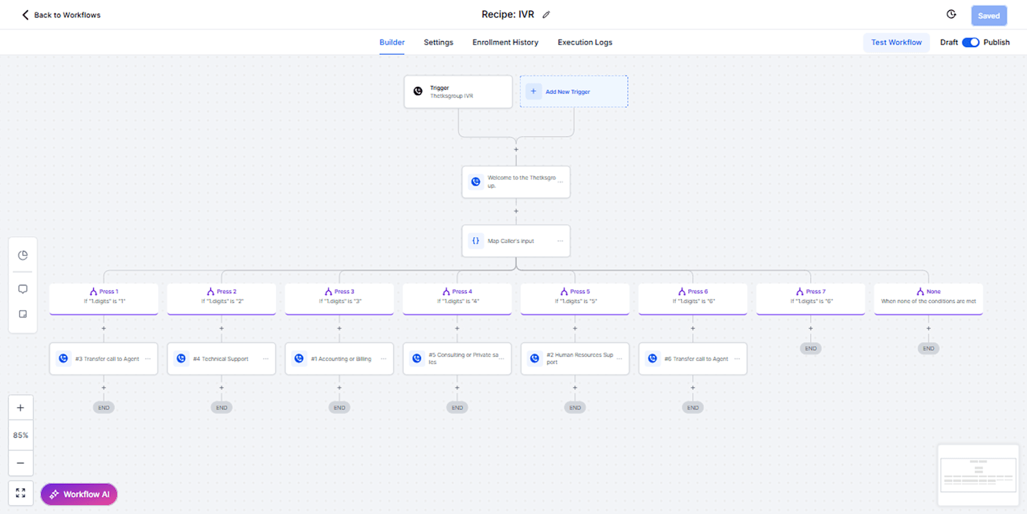Open the comments icon in left sidebar
The width and height of the screenshot is (1027, 514).
[x=23, y=289]
